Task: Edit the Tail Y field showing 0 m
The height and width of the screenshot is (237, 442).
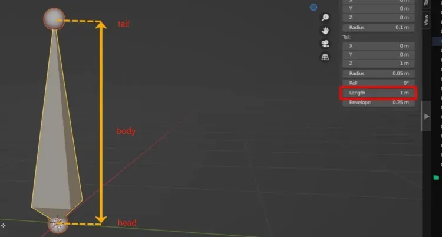Action: [x=378, y=55]
